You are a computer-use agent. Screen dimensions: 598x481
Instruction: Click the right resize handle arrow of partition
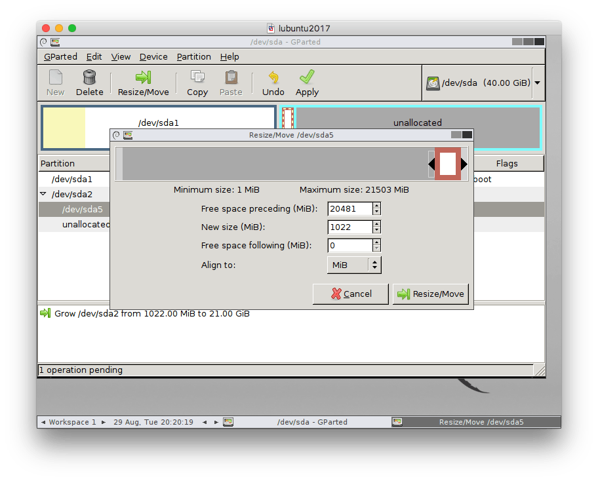click(x=464, y=164)
